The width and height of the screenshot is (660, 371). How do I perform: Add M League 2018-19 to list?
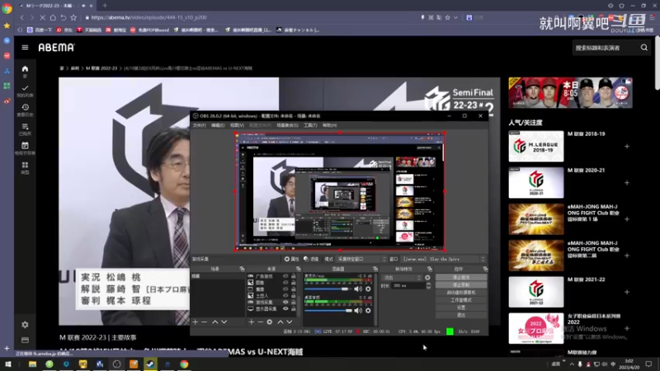627,147
